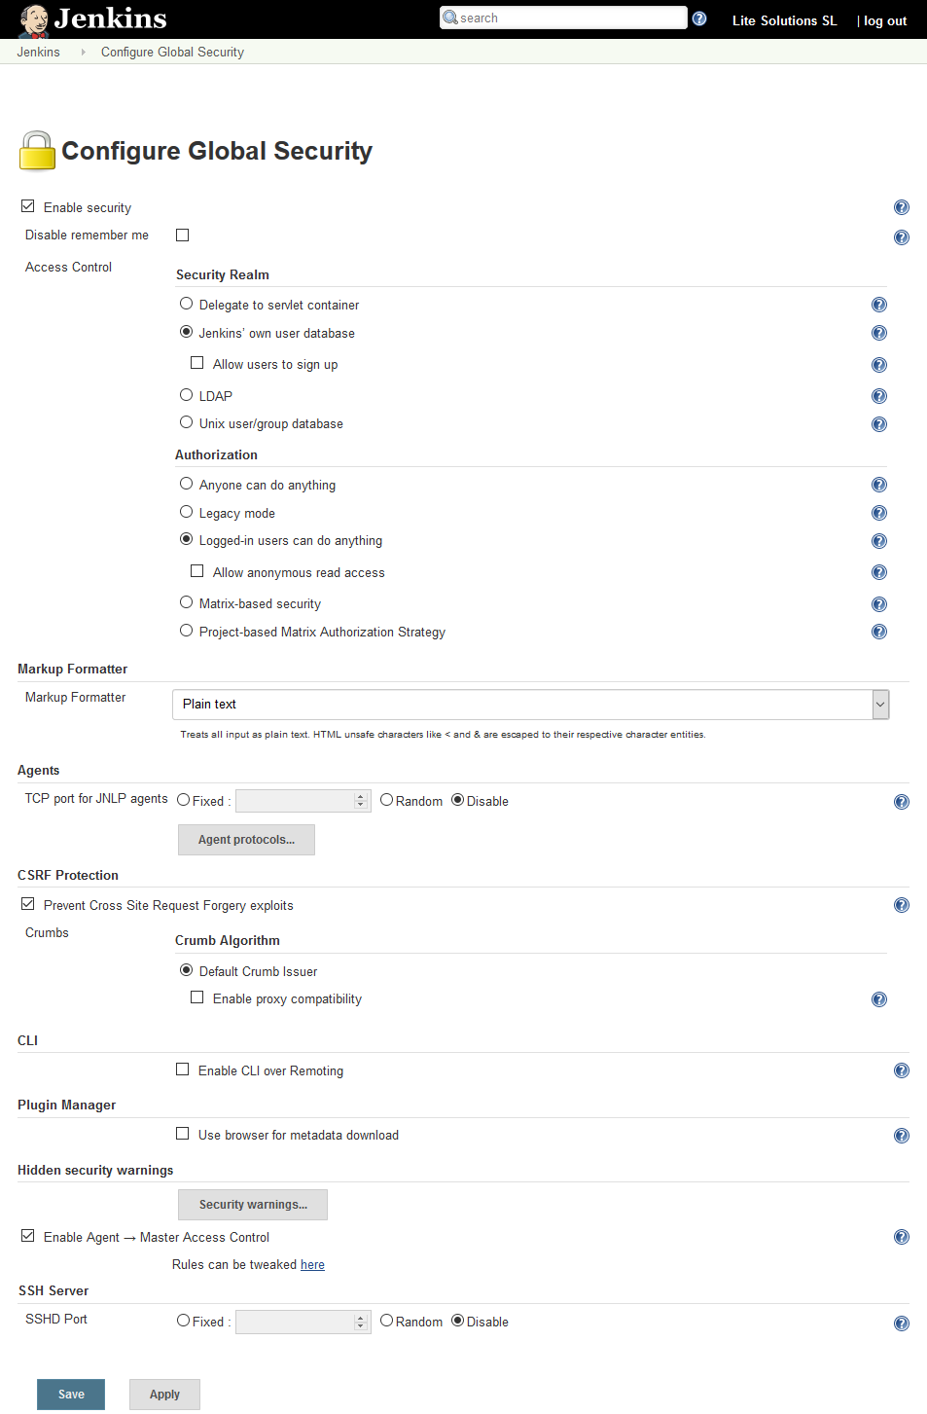Viewport: 927px width, 1414px height.
Task: Open help icon next to search box
Action: (x=699, y=18)
